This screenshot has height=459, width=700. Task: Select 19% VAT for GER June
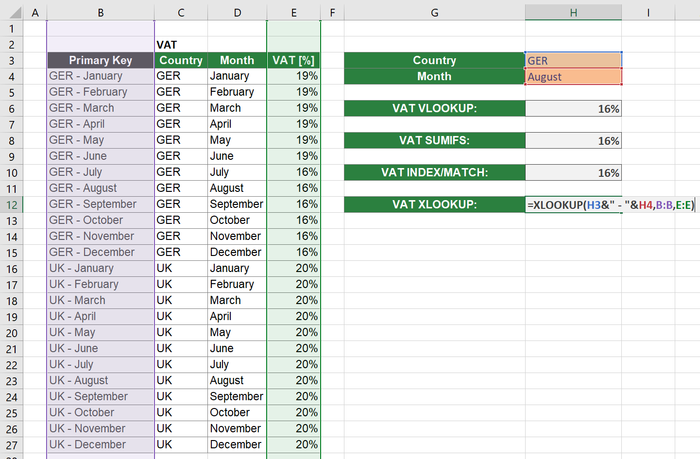[293, 156]
